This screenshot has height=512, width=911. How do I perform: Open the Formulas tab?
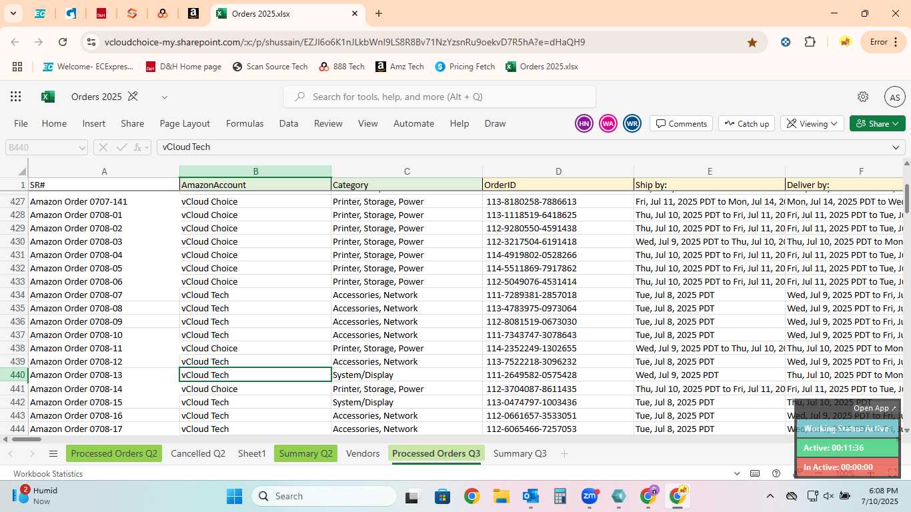point(245,123)
